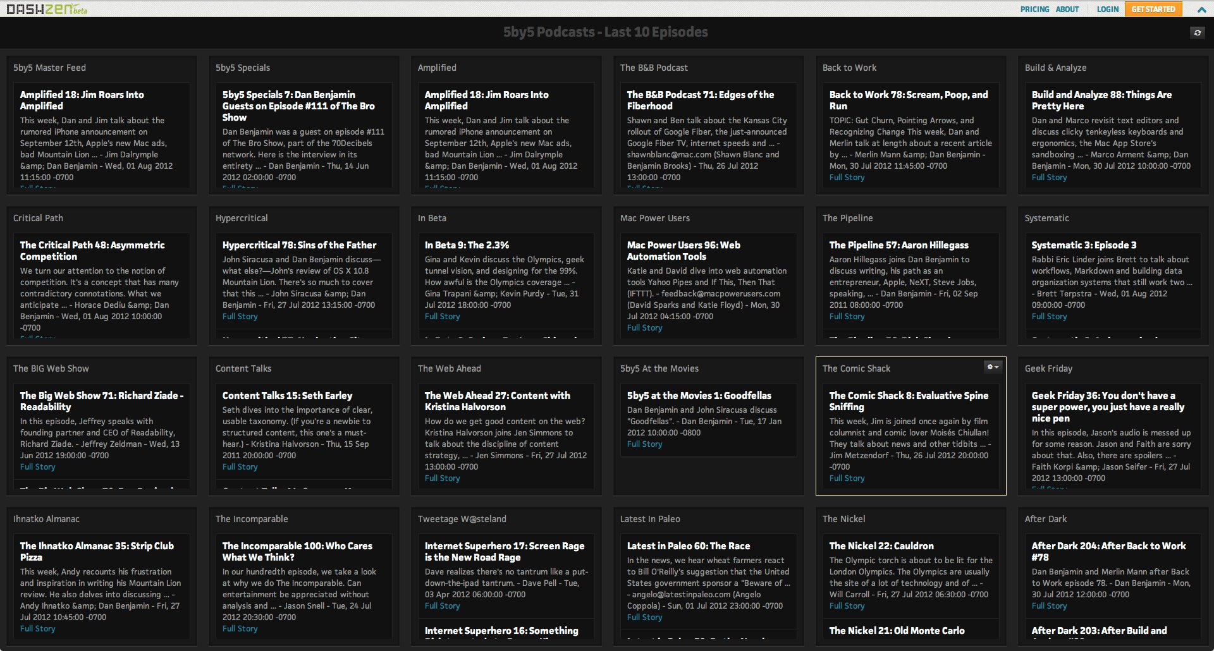This screenshot has width=1214, height=651.
Task: Select The Web Ahead widget header
Action: click(x=449, y=368)
